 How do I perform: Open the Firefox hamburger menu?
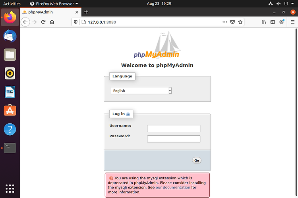(293, 22)
